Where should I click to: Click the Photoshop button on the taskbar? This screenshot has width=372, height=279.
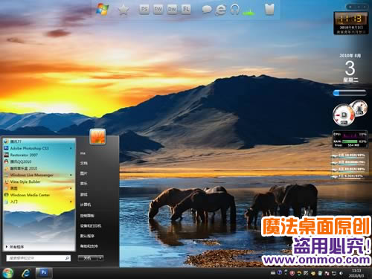click(x=44, y=272)
